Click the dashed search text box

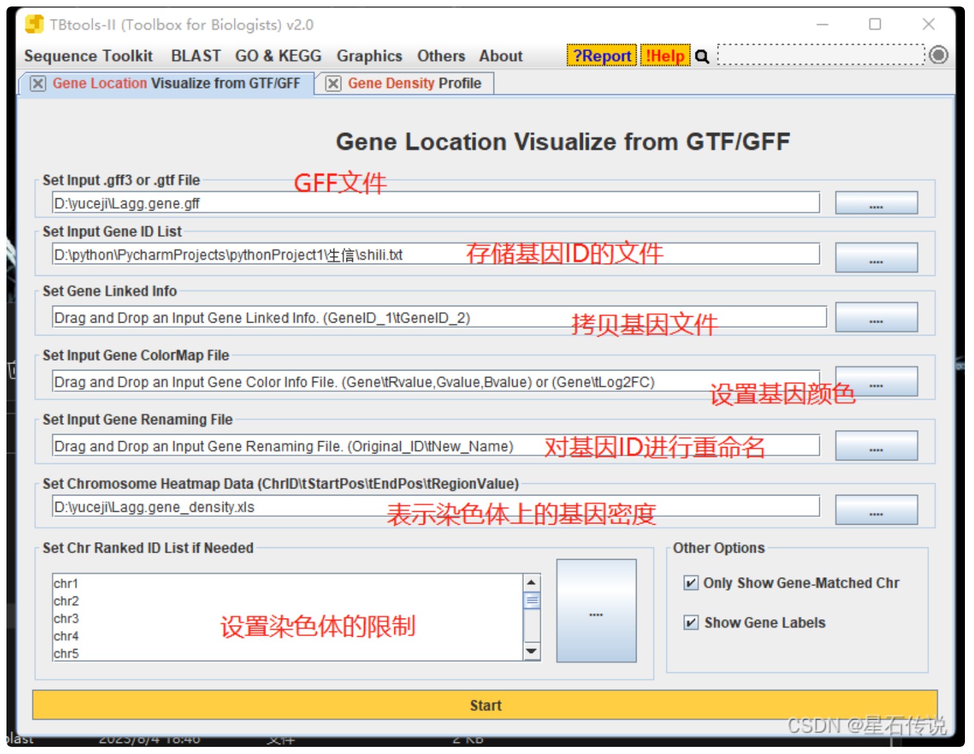point(821,55)
